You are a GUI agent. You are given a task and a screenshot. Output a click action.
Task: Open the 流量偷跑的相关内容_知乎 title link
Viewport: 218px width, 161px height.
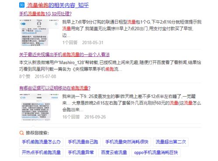[58, 5]
